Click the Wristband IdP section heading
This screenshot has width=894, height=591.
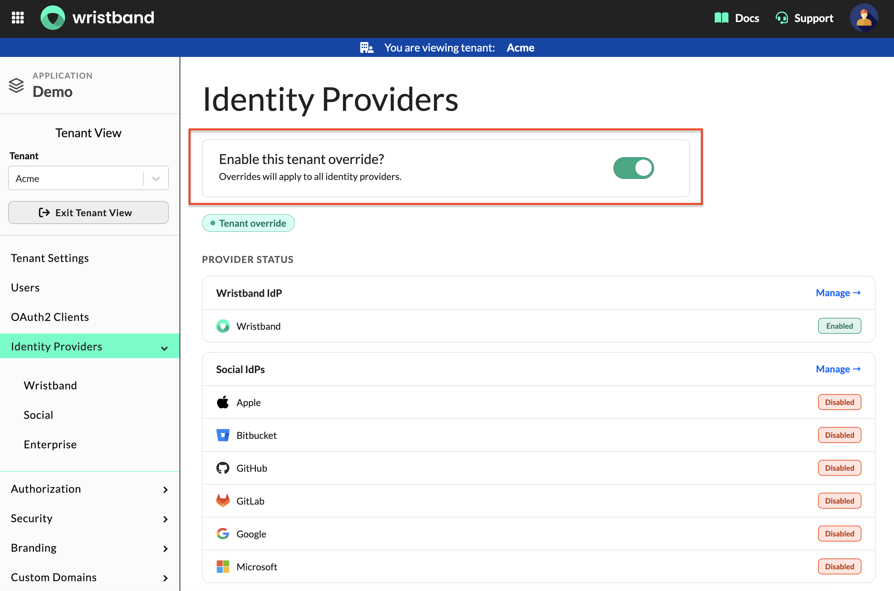point(249,293)
